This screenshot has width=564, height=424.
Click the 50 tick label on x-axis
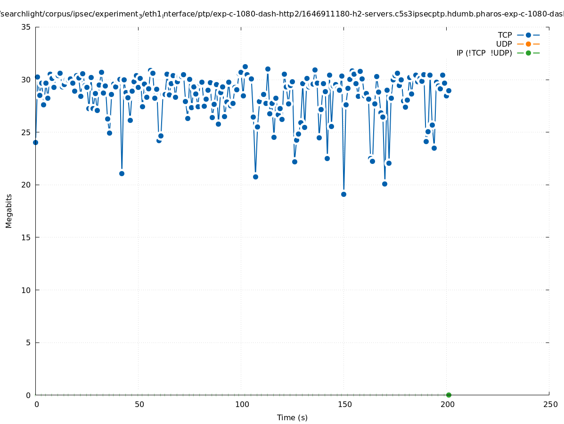(139, 404)
